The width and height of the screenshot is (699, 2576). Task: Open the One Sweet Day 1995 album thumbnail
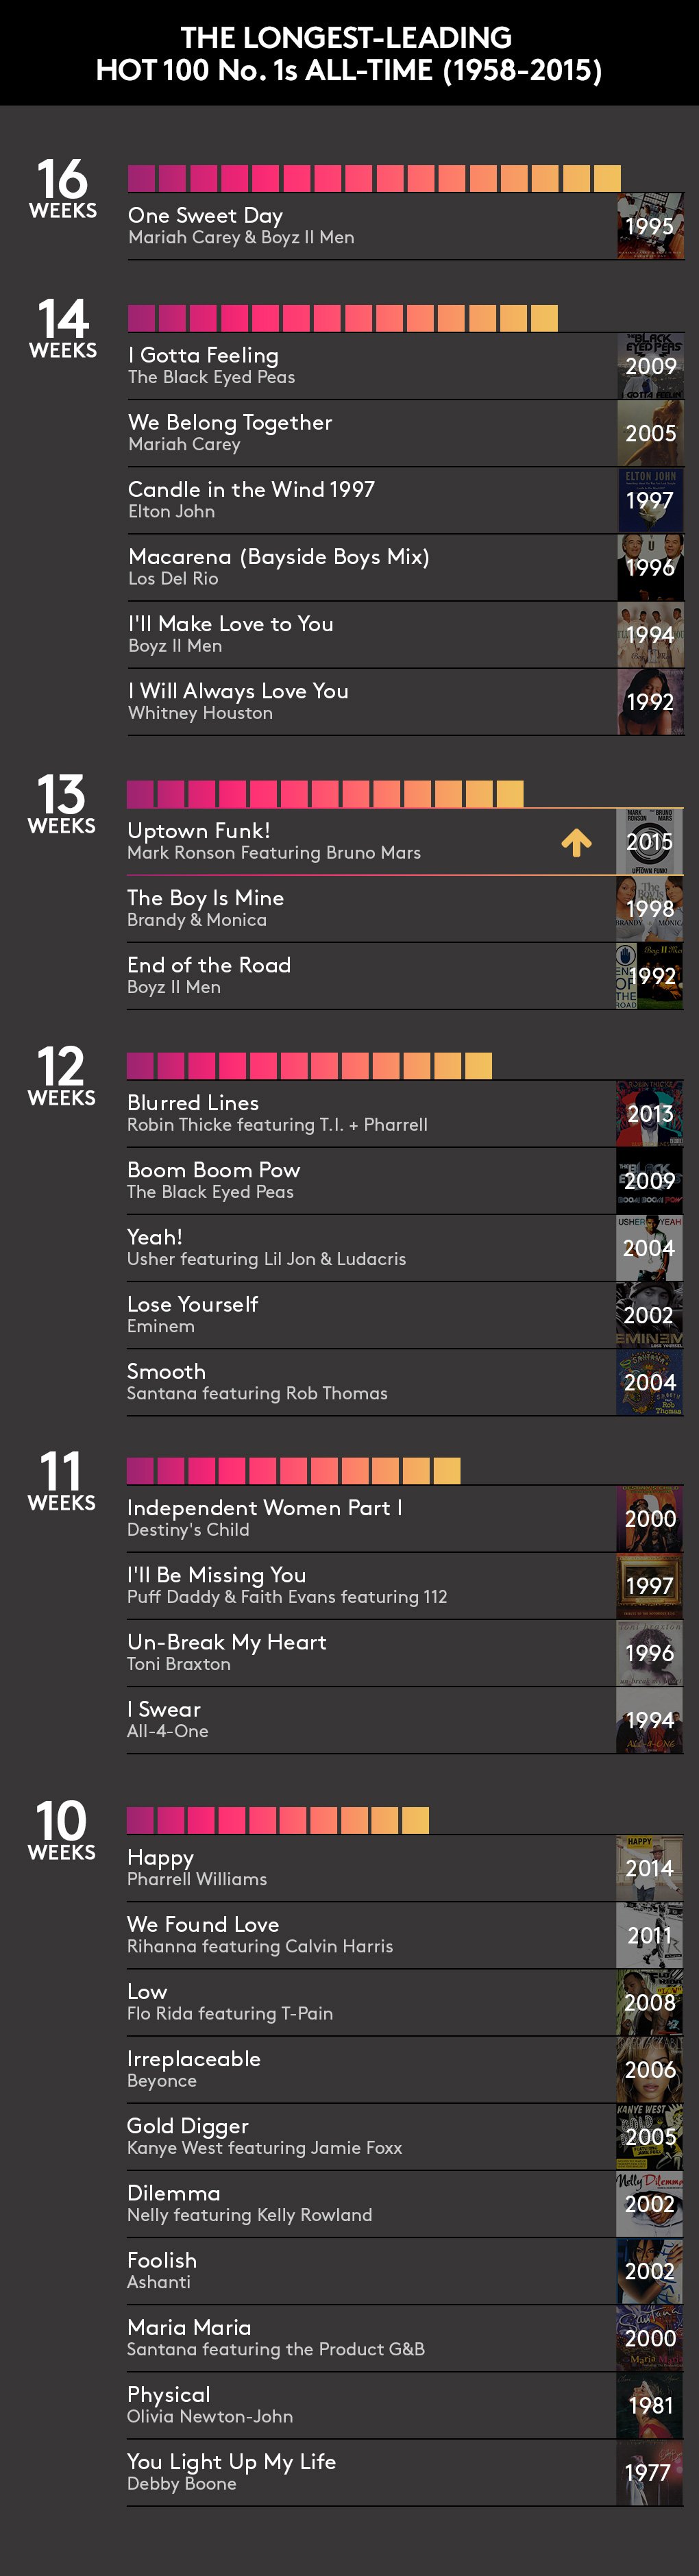pyautogui.click(x=651, y=226)
